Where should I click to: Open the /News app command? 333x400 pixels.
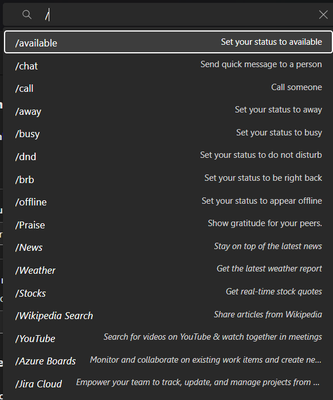[x=169, y=247]
